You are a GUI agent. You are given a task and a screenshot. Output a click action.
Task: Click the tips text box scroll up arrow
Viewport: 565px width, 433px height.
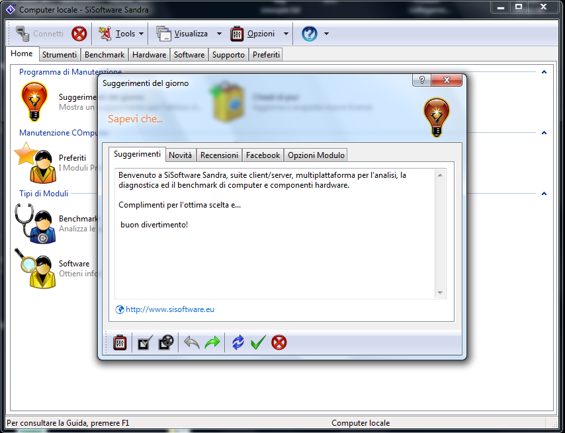440,175
